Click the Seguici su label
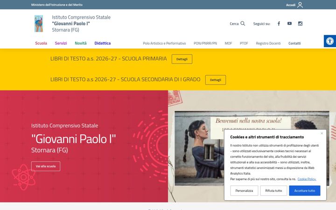This screenshot has height=210, width=336. click(262, 24)
